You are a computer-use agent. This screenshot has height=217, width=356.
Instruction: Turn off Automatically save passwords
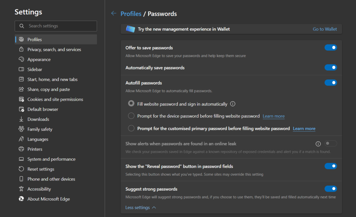(x=330, y=67)
